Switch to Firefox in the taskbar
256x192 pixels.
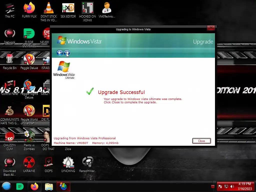[34, 186]
